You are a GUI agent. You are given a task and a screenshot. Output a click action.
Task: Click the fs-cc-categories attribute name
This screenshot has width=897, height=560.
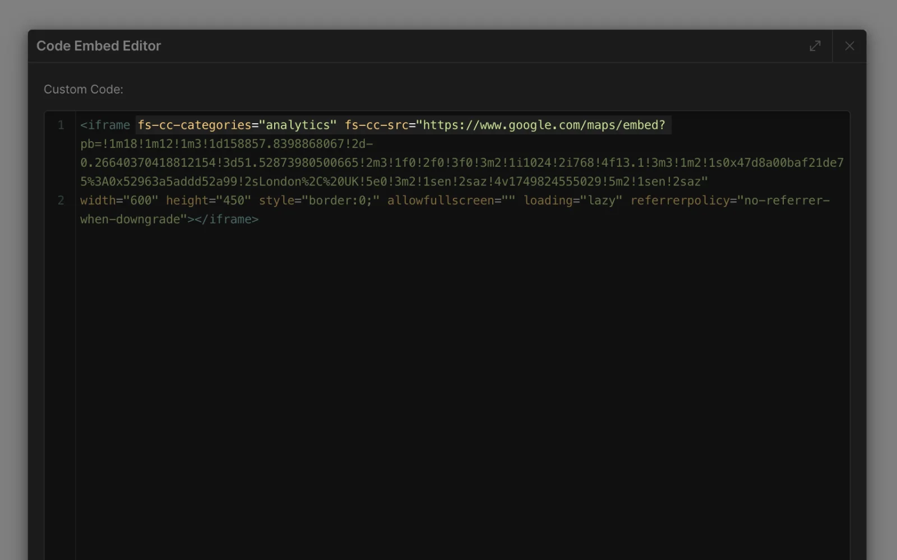pos(194,125)
